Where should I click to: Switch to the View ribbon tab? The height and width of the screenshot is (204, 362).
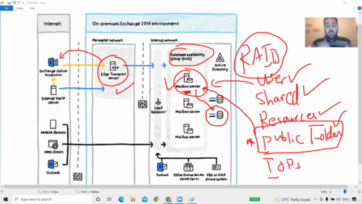pyautogui.click(x=32, y=8)
